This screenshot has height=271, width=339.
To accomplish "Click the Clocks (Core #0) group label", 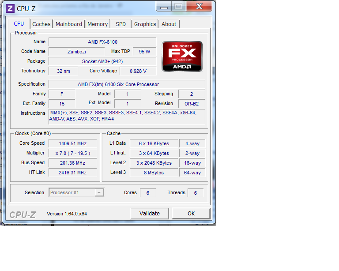I will [x=33, y=133].
